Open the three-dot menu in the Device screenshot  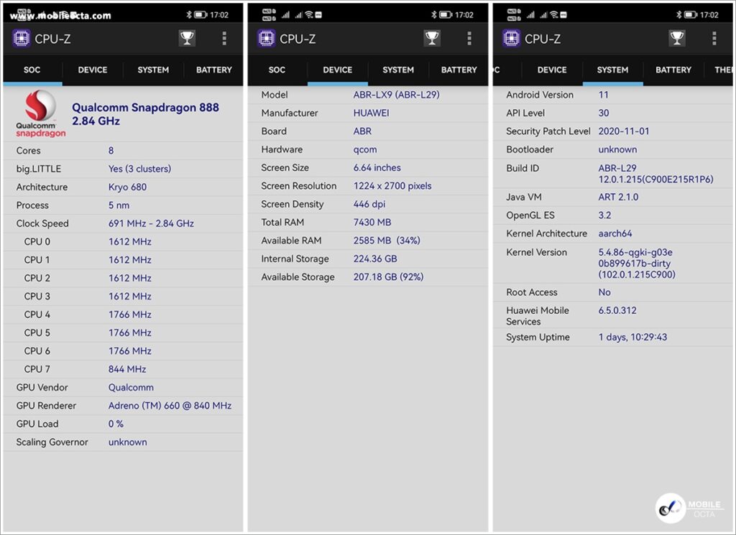(469, 39)
